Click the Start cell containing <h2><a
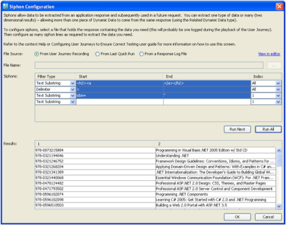The image size is (286, 225). click(120, 83)
